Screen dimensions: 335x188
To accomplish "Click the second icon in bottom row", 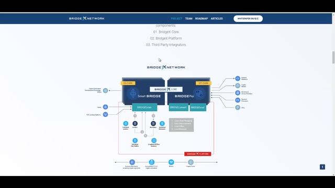I will (151, 162).
